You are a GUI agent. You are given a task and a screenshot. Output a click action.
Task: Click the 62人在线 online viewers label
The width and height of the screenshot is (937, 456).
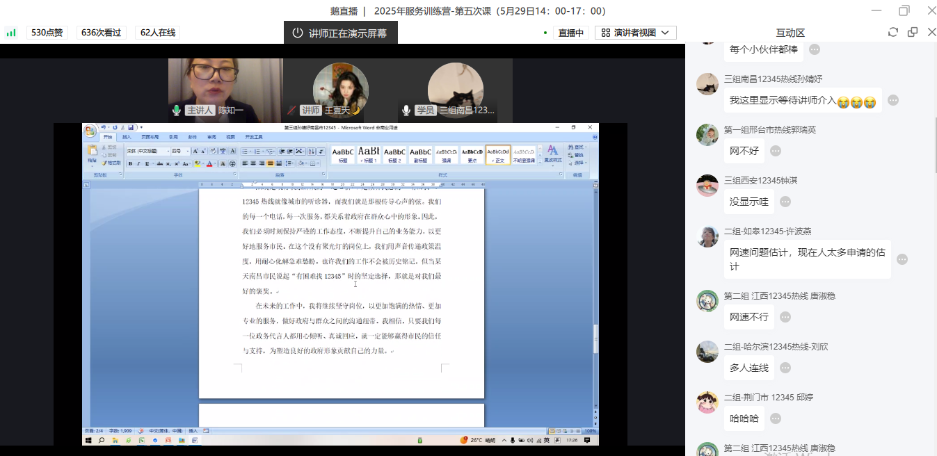point(158,33)
